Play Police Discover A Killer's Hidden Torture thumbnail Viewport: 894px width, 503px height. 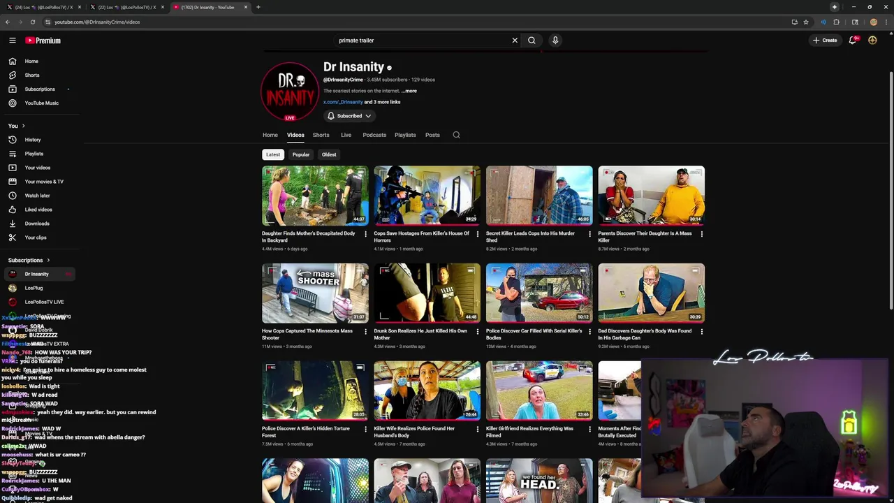tap(315, 391)
